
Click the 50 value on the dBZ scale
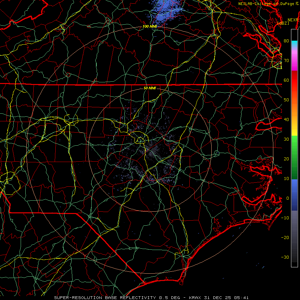[x=286, y=100]
